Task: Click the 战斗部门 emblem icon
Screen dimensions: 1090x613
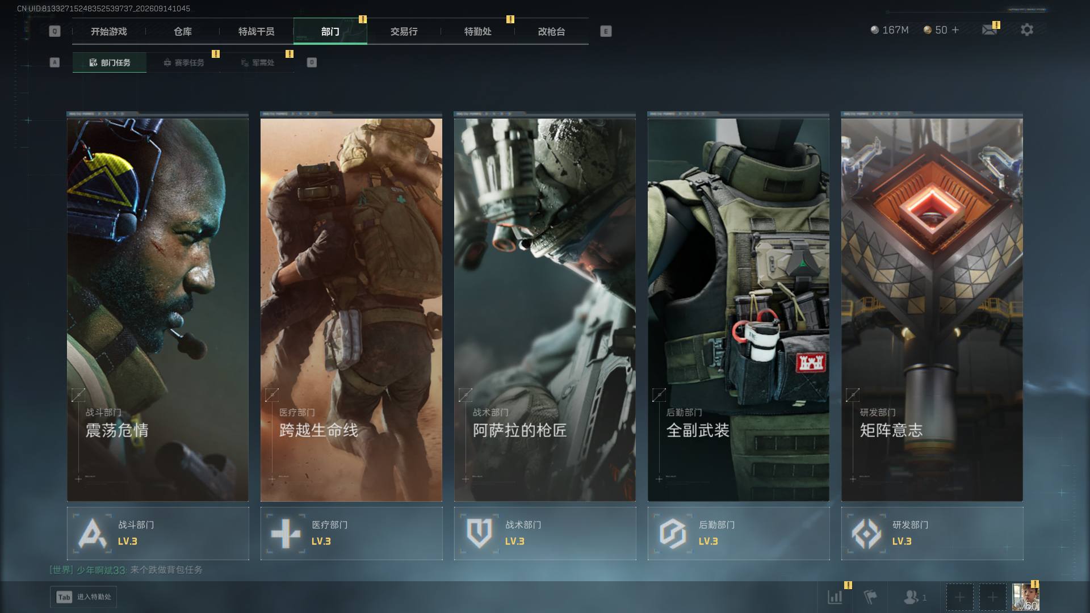Action: 92,534
